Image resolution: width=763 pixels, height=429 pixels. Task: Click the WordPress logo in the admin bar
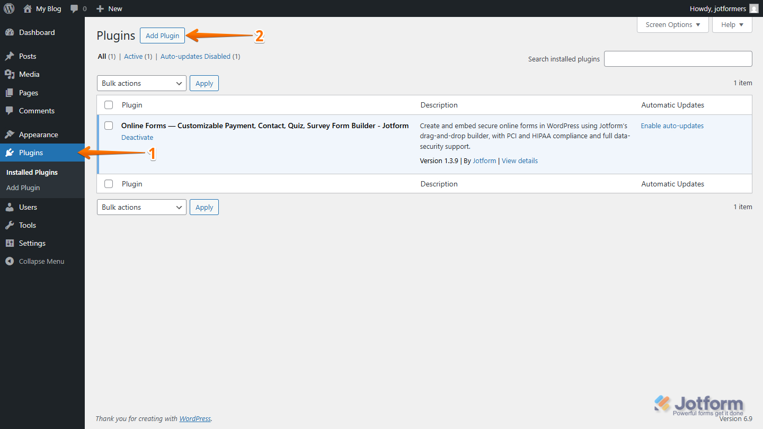(x=8, y=8)
